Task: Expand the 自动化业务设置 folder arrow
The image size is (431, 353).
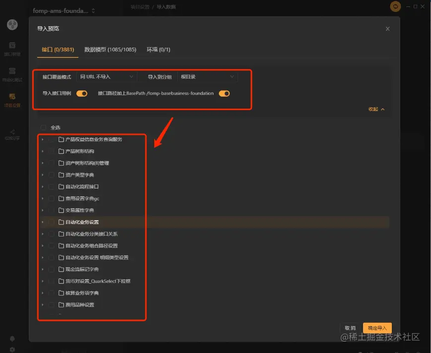Action: [x=43, y=222]
